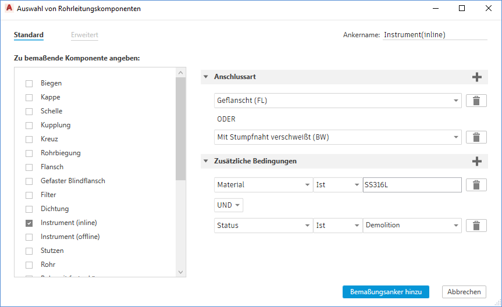Click Bemaßungsanker hinzu button

[x=386, y=292]
